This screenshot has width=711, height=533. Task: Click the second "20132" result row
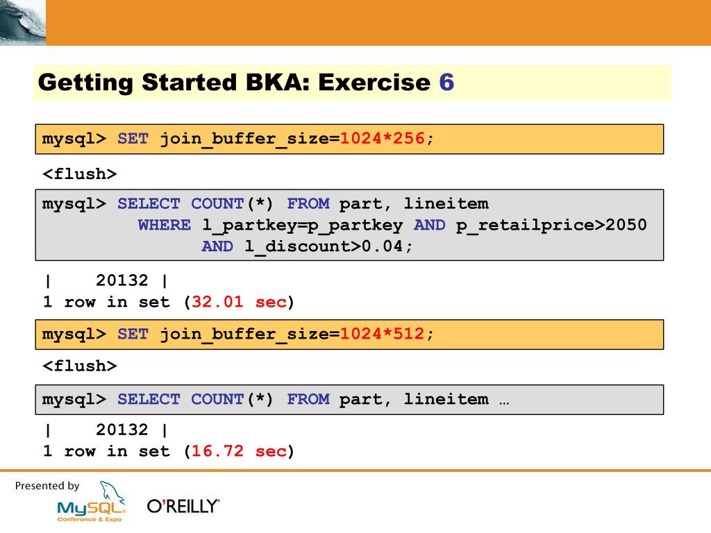coord(107,430)
